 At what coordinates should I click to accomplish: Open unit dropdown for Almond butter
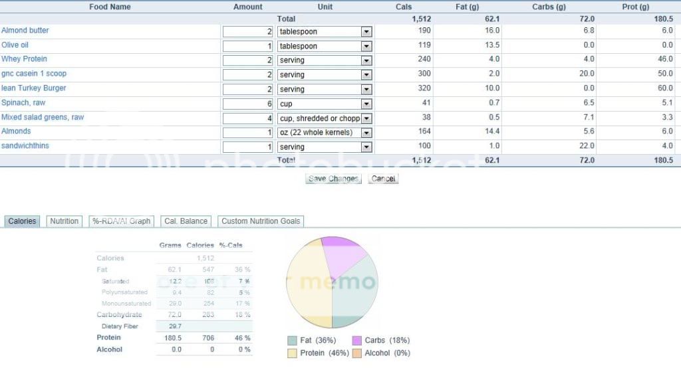tap(366, 32)
